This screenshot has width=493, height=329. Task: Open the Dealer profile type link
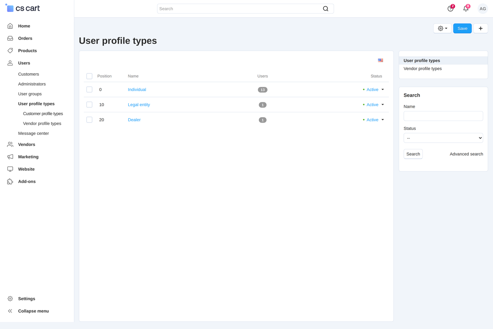134,120
